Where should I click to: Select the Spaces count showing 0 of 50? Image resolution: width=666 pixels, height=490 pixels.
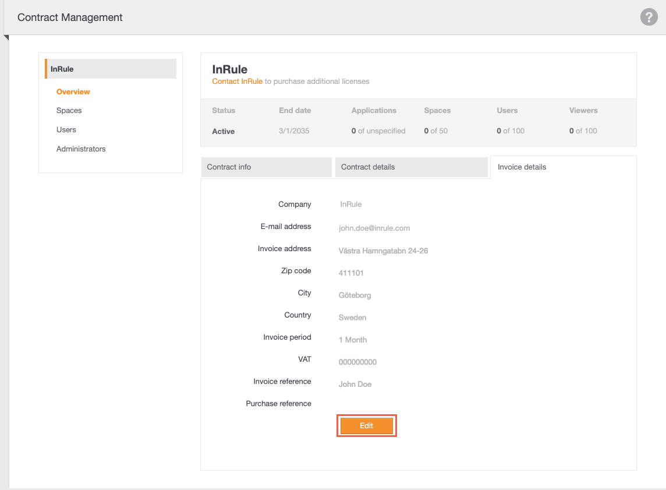click(435, 131)
